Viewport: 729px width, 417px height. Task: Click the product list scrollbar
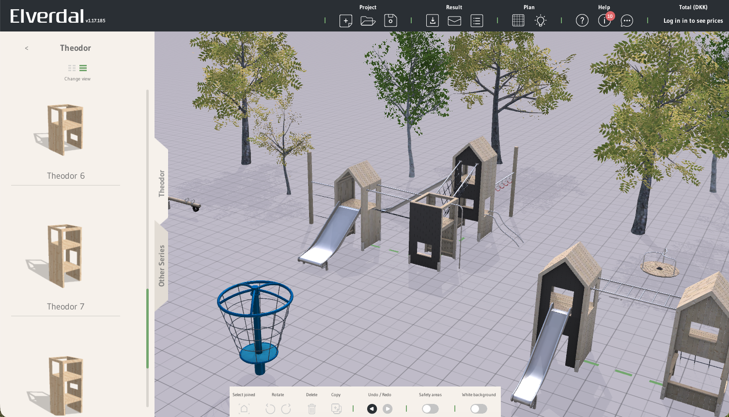pyautogui.click(x=147, y=328)
